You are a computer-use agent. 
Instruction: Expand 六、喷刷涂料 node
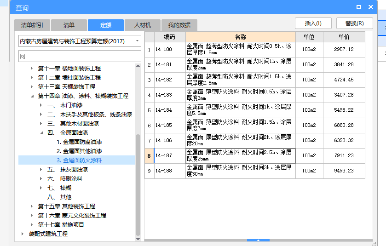pyautogui.click(x=41, y=179)
